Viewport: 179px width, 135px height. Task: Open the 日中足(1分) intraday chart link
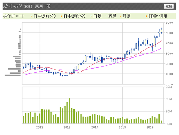click(44, 16)
